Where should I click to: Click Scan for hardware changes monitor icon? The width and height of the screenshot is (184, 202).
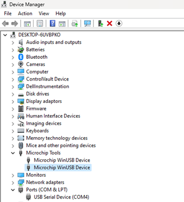(87, 24)
